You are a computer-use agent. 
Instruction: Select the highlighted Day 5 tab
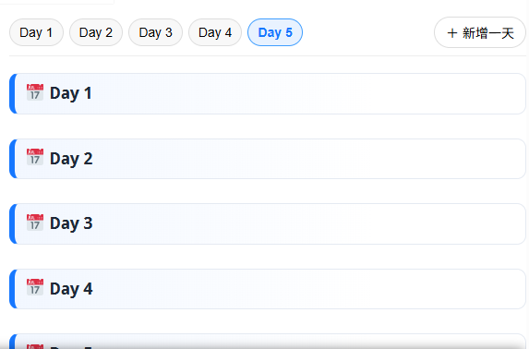click(275, 32)
